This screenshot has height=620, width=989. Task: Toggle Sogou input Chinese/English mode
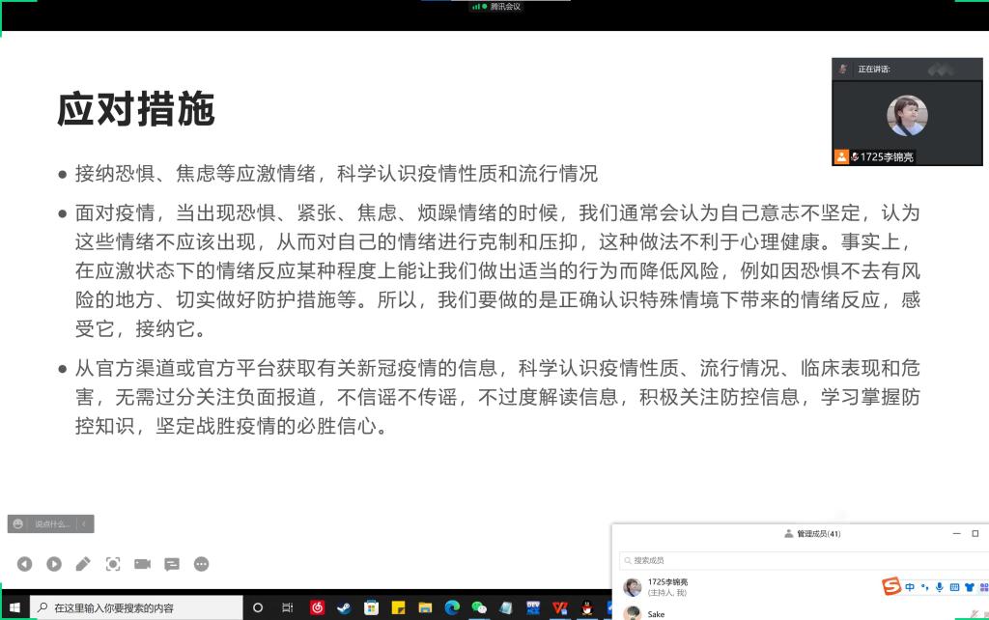(x=910, y=586)
